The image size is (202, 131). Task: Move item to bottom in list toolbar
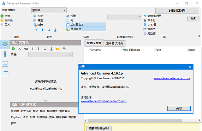click(55, 30)
